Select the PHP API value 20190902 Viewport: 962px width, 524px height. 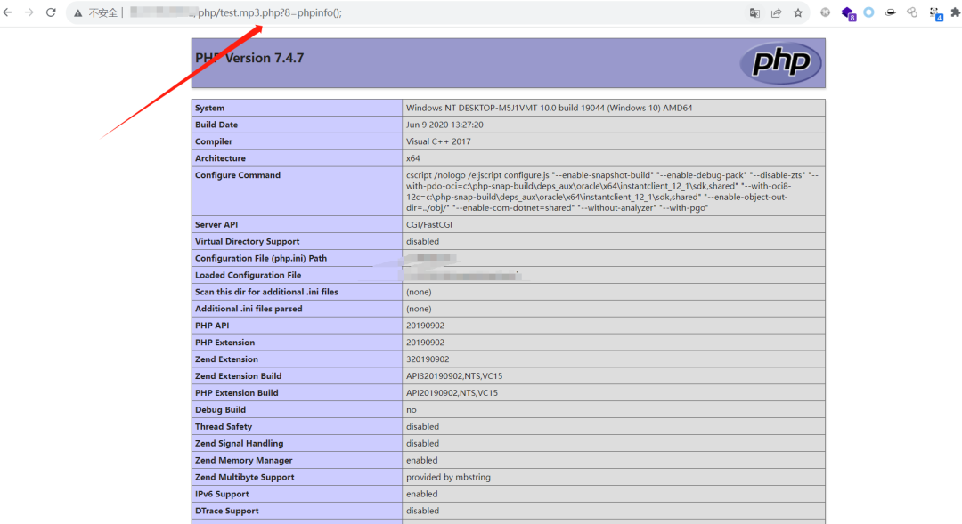coord(425,326)
